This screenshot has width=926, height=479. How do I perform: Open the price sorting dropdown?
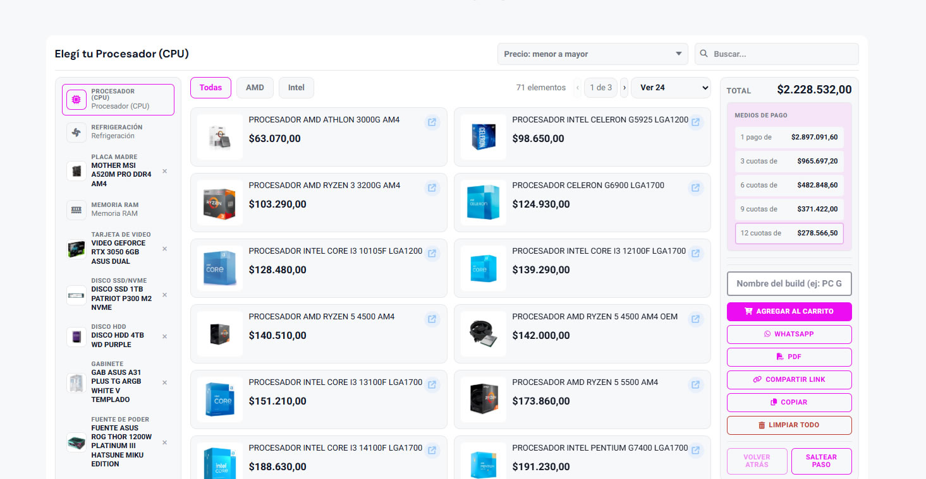(592, 54)
